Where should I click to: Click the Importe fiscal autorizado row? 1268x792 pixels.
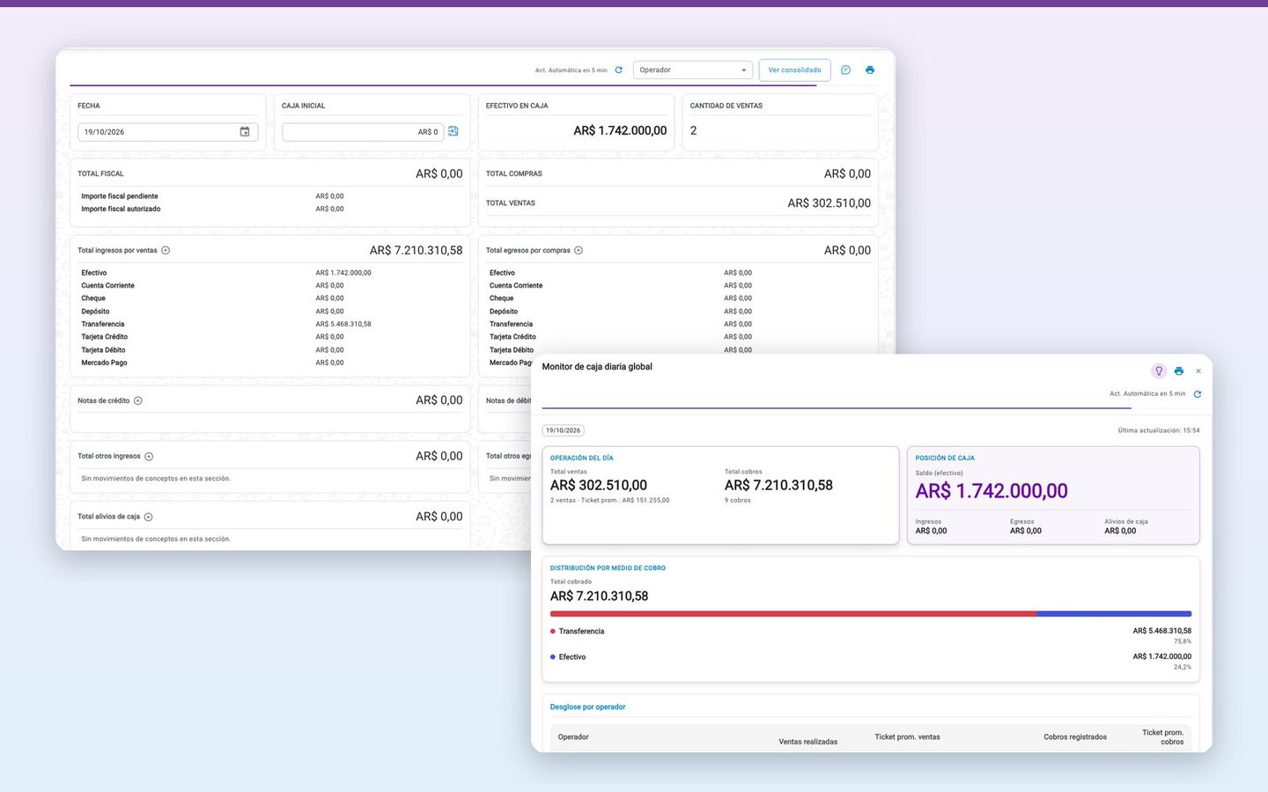click(x=269, y=209)
